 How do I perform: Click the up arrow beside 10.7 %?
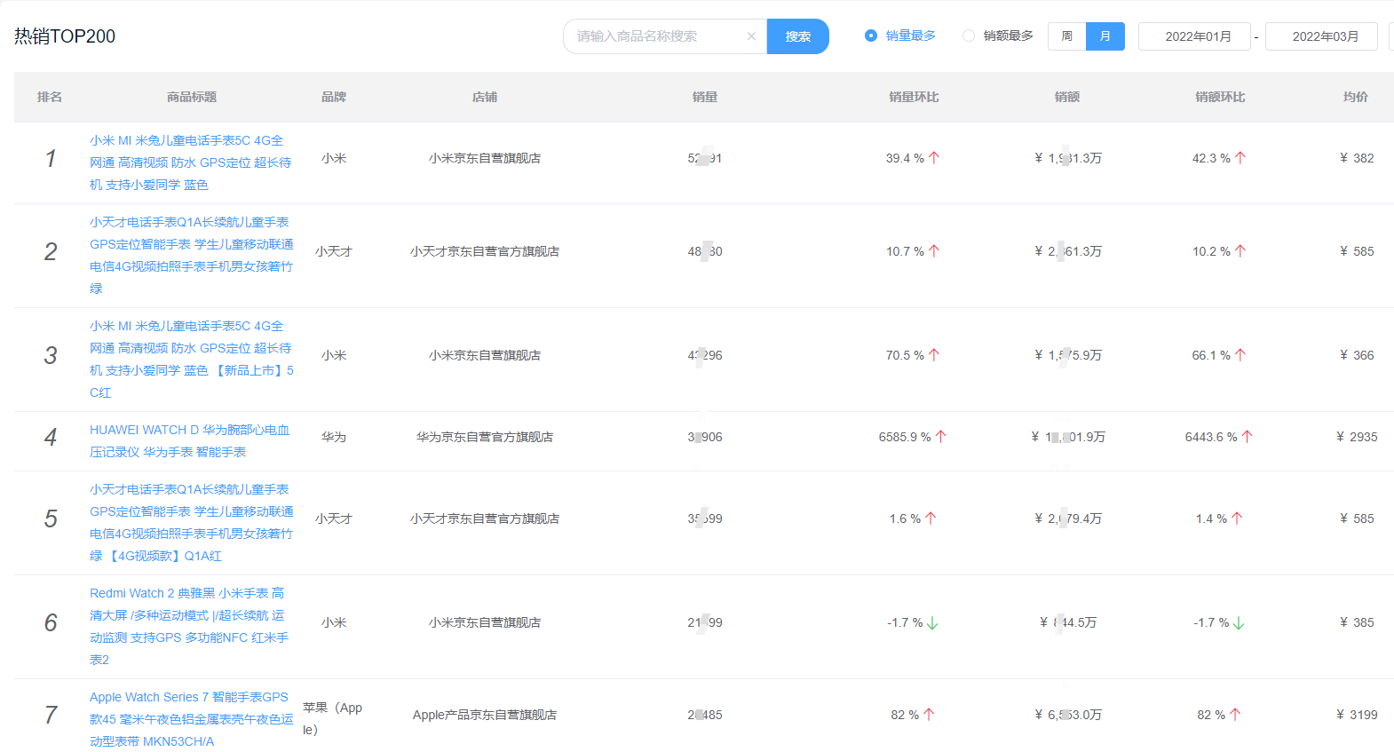(x=934, y=251)
